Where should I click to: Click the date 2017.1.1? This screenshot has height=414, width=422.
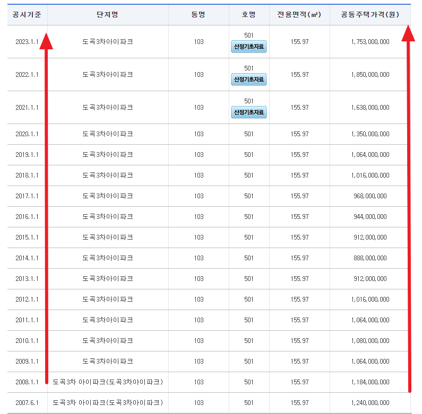(27, 196)
